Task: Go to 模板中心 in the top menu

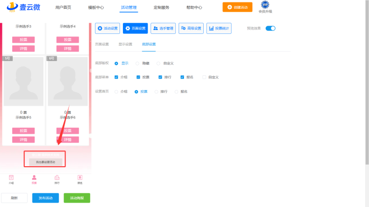Action: point(95,7)
